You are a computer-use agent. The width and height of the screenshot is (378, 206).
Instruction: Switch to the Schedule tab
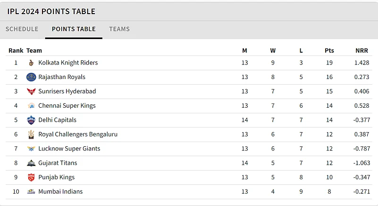point(22,29)
